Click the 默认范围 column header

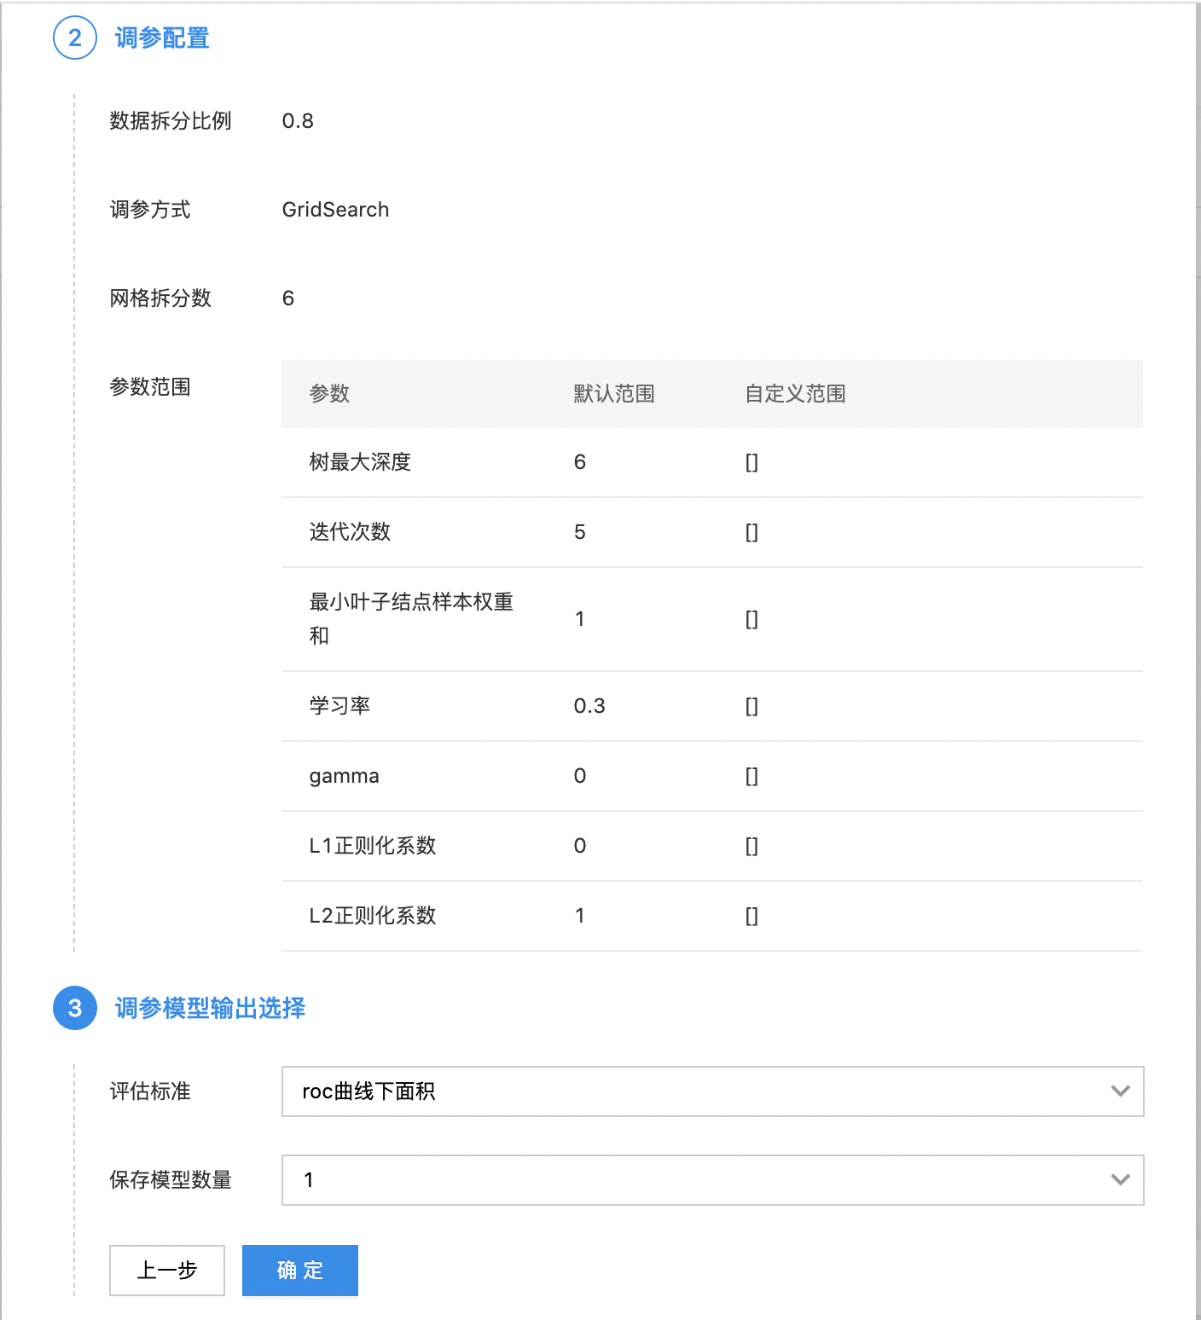tap(614, 394)
